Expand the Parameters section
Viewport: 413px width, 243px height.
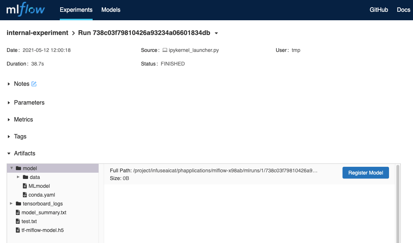pyautogui.click(x=9, y=102)
